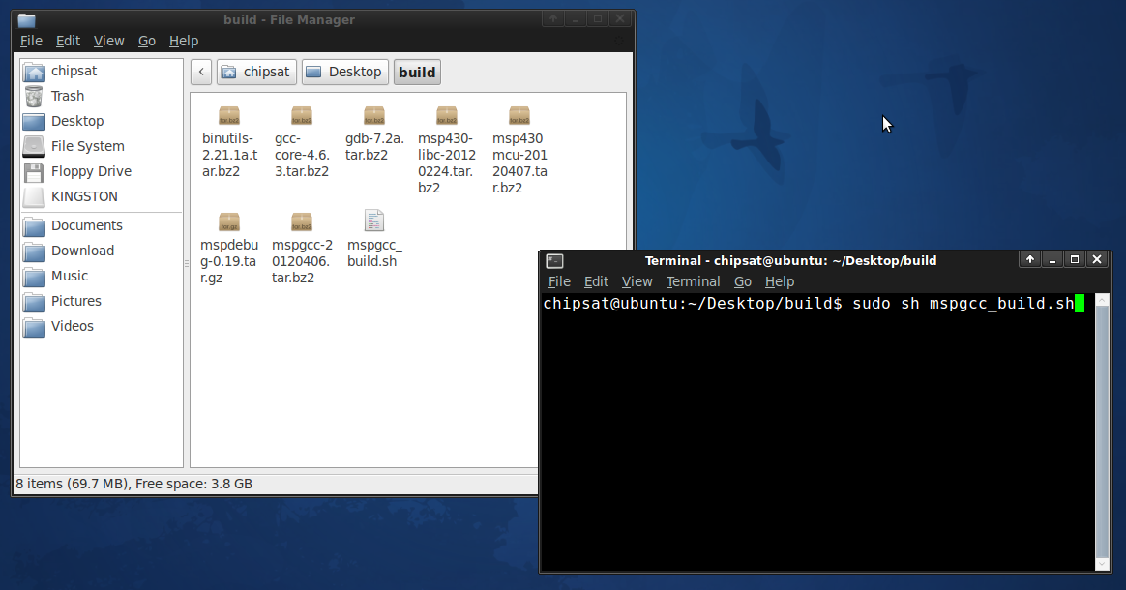1126x590 pixels.
Task: Click Terminal window title icon
Action: coord(554,260)
